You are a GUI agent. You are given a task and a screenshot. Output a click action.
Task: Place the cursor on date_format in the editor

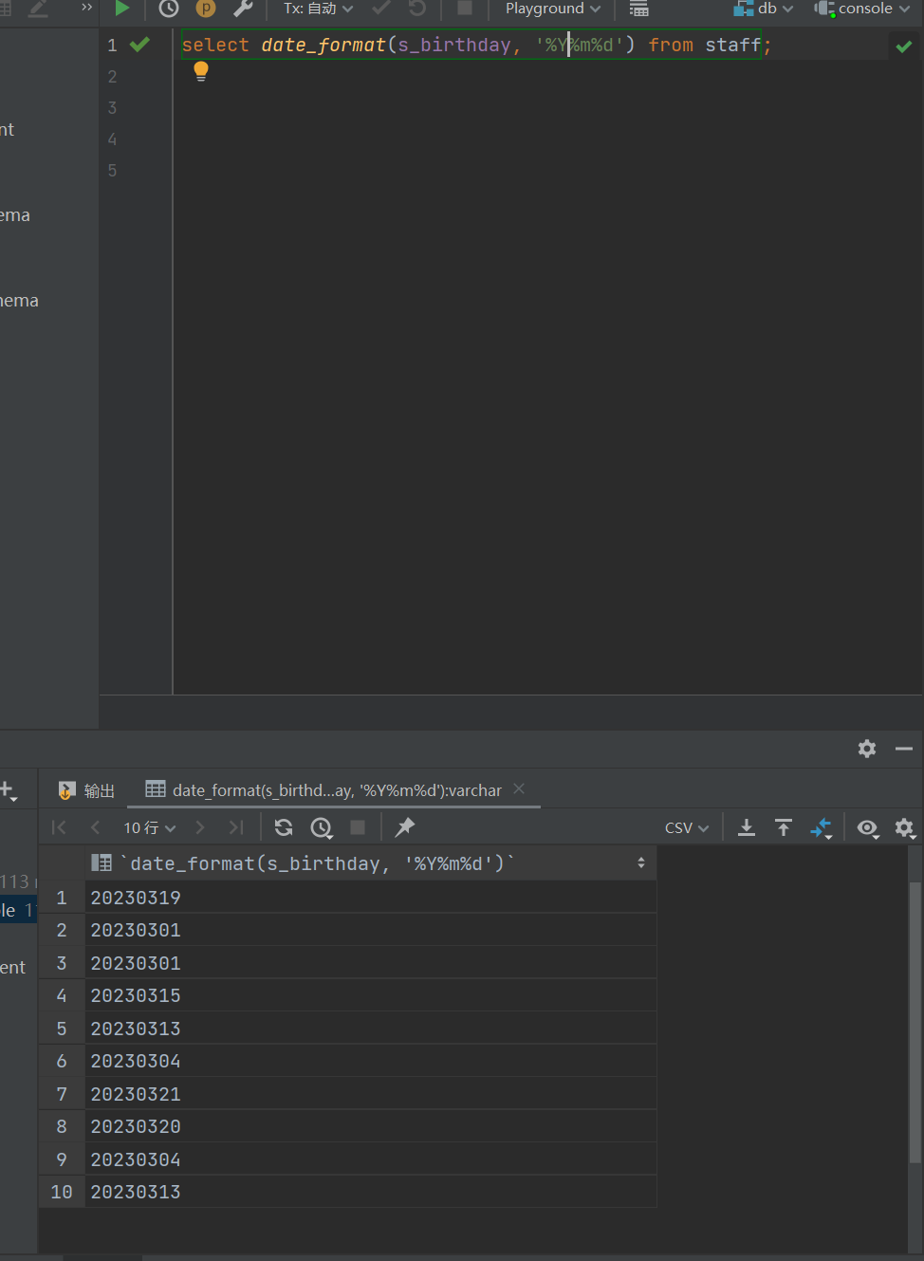pos(323,45)
